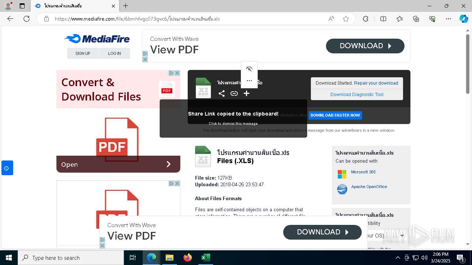Close the bottom banner ad
Viewport: 472px width, 265px height.
pos(103,245)
